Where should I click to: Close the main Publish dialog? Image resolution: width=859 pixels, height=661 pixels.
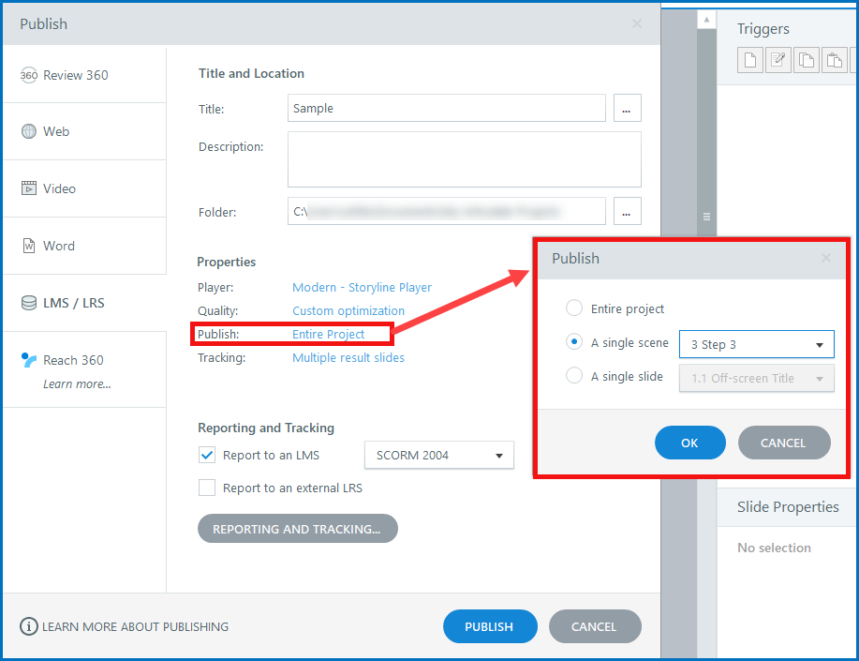(637, 23)
